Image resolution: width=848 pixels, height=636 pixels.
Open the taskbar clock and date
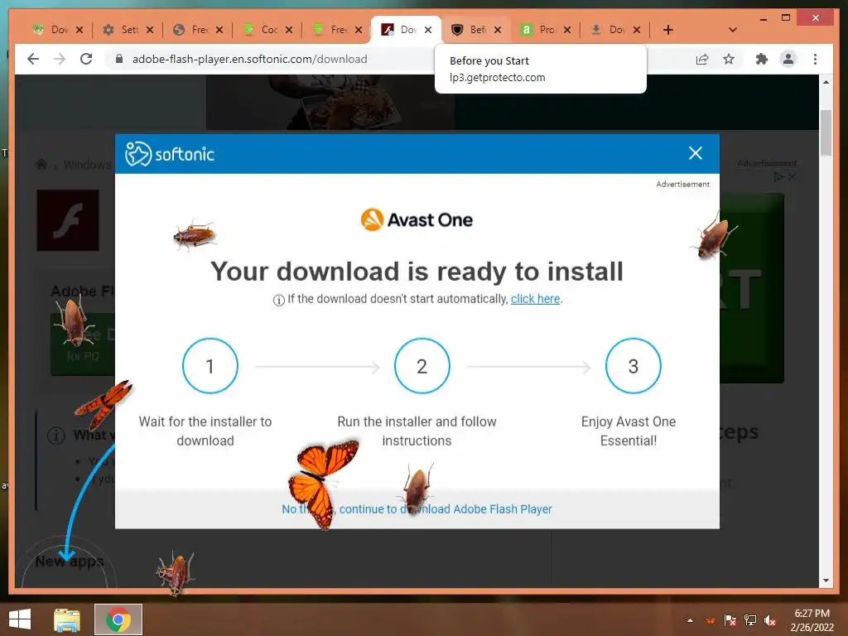tap(812, 620)
